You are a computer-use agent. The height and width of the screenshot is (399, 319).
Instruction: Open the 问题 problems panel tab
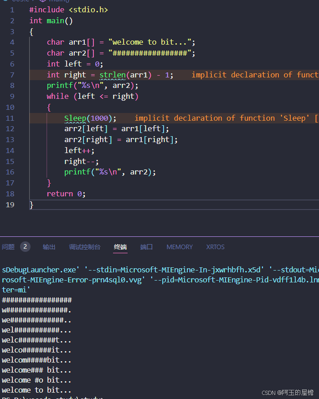(x=8, y=247)
